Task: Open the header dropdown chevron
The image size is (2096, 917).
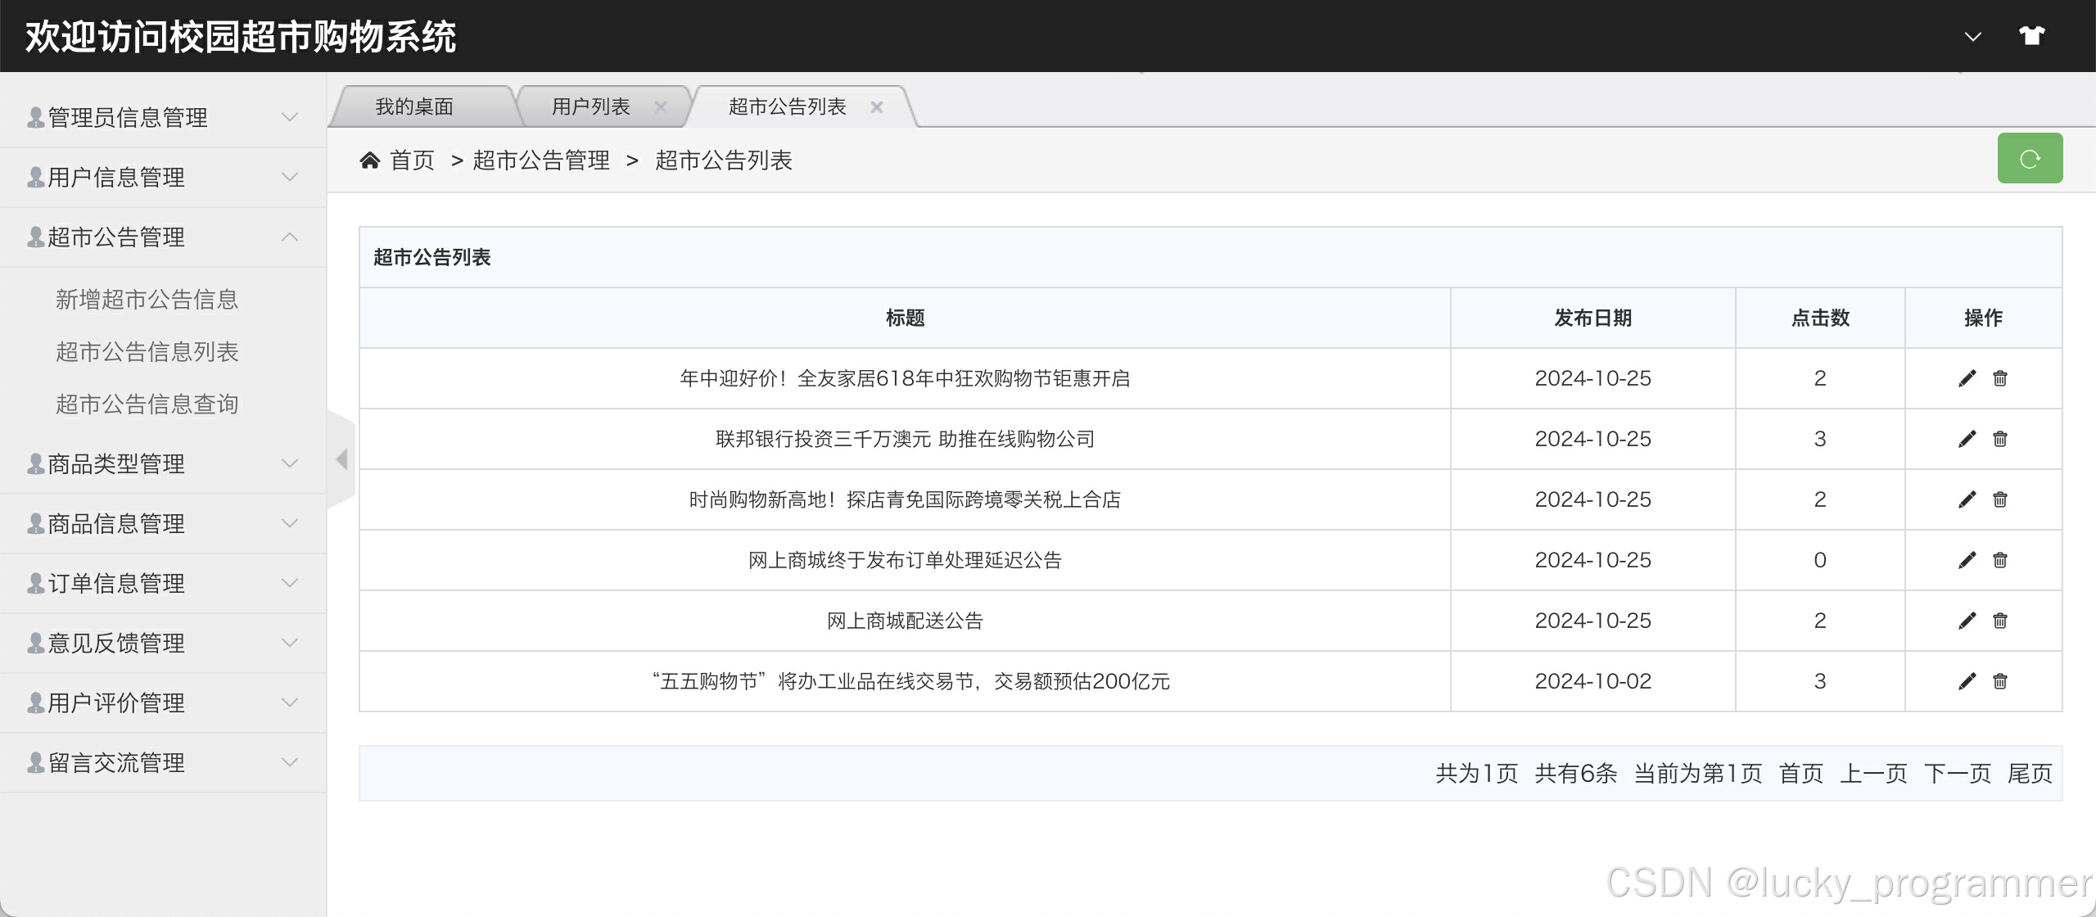Action: (1972, 37)
